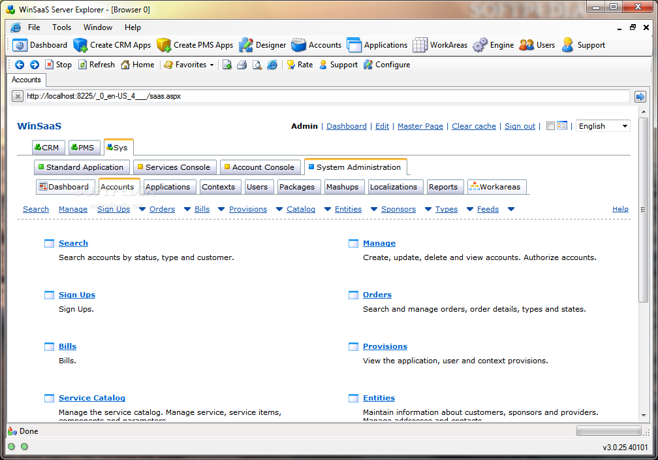Expand the Favorites dropdown arrow

(x=211, y=65)
